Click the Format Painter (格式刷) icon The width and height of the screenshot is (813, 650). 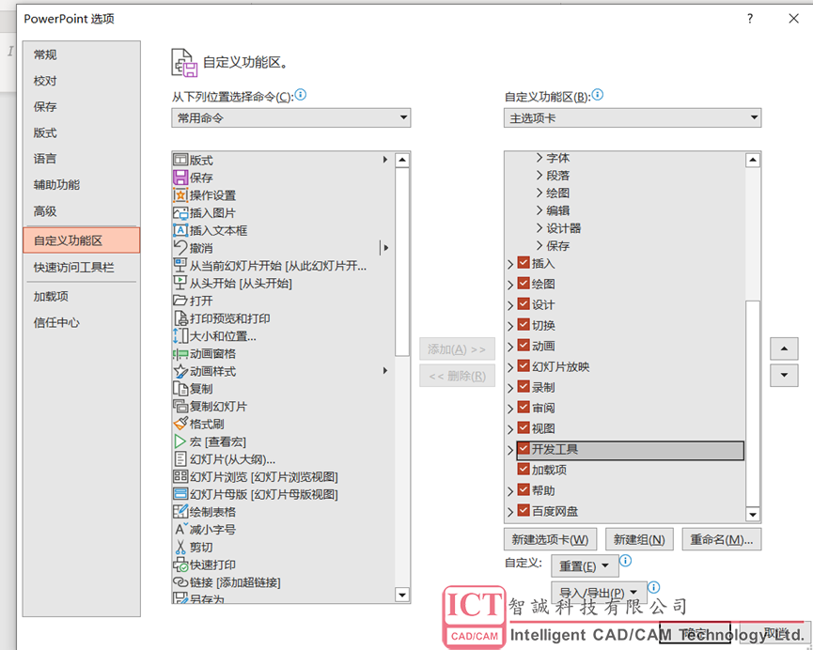[181, 424]
